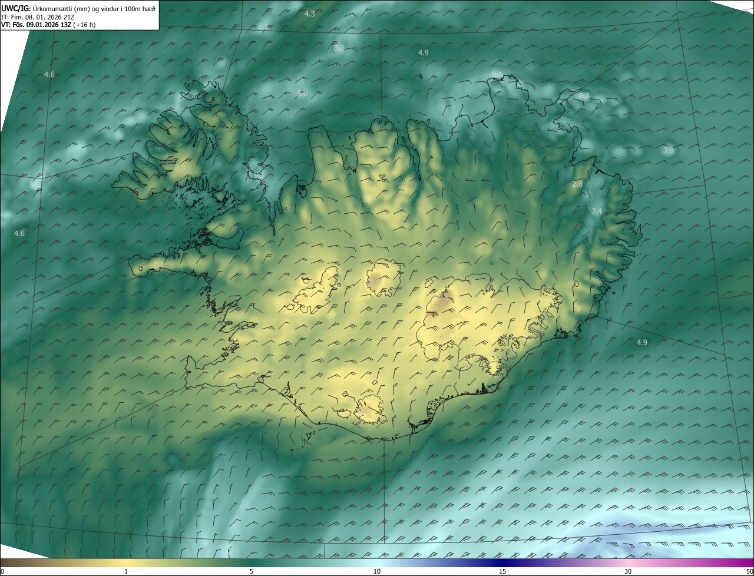Click the 4.3 value label
Image resolution: width=754 pixels, height=576 pixels.
(x=309, y=14)
